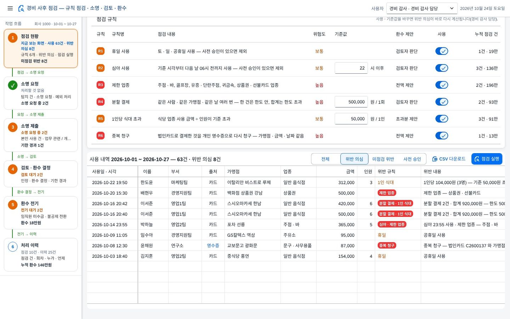Image resolution: width=510 pixels, height=319 pixels.
Task: Open the hamburger menu icon
Action: click(x=10, y=8)
